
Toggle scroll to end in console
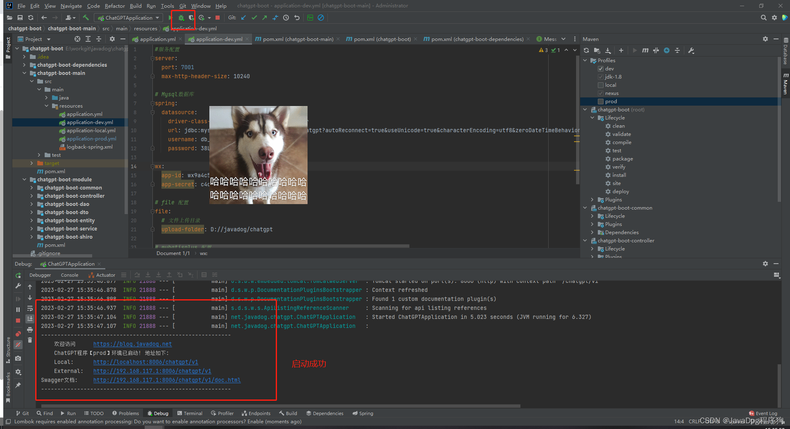pos(30,318)
